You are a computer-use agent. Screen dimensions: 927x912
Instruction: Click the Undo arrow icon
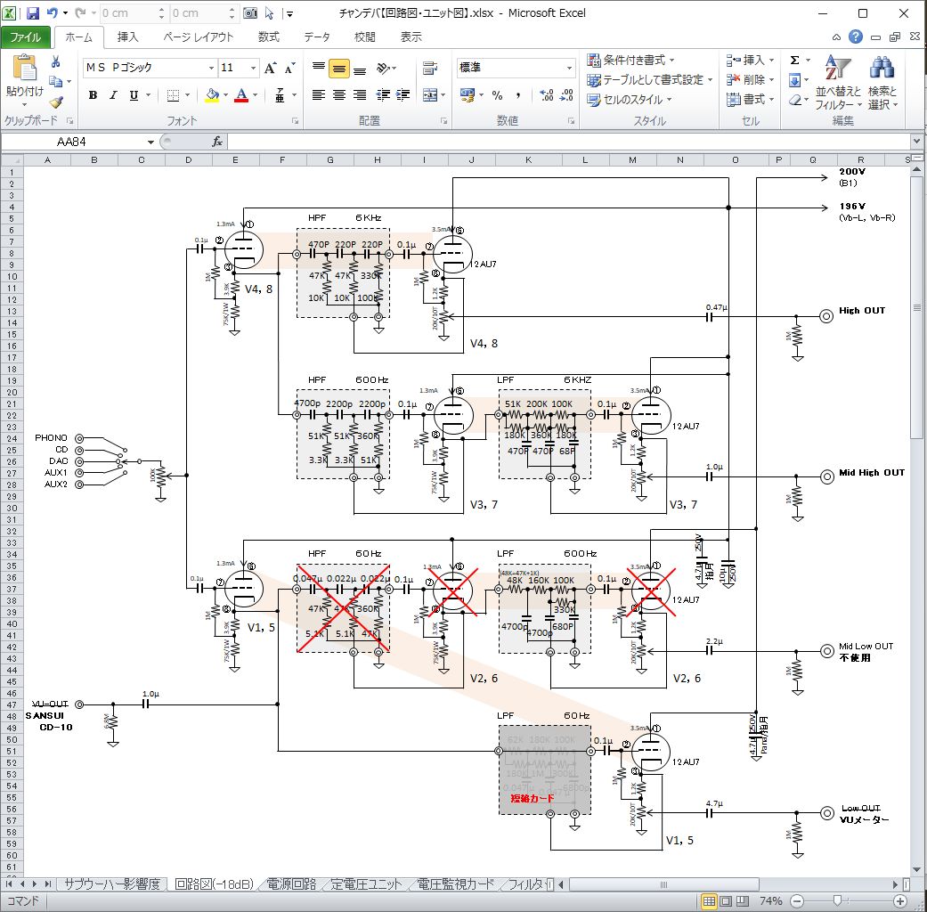[53, 13]
